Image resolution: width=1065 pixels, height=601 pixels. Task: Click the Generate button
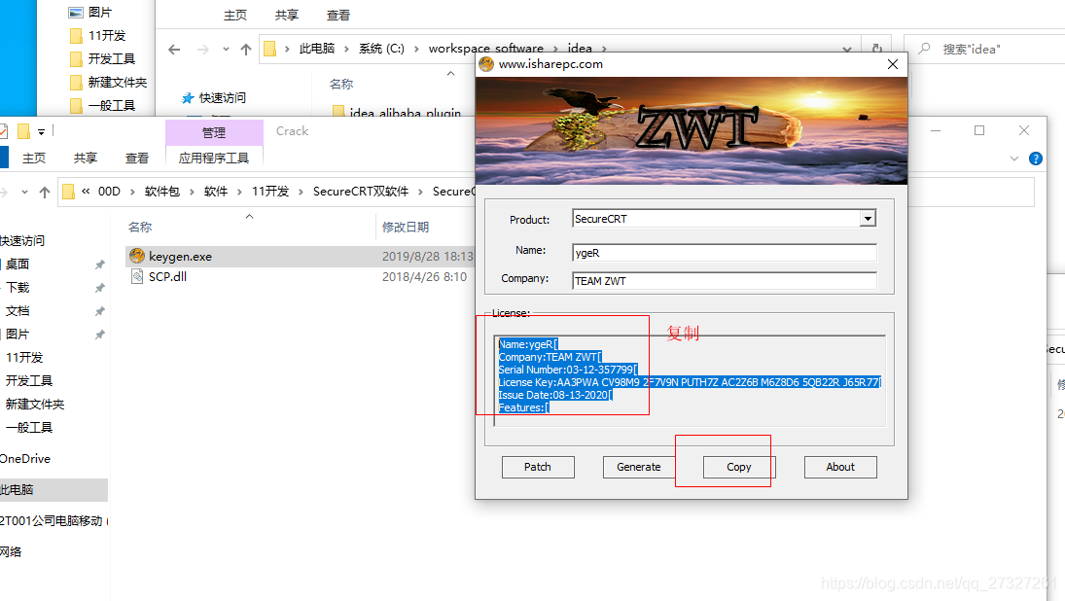pos(638,467)
